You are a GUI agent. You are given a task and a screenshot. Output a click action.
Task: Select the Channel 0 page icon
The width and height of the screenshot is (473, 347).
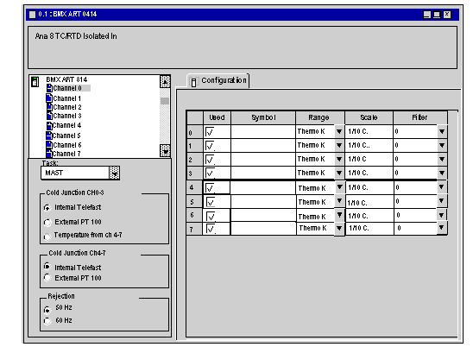pyautogui.click(x=49, y=88)
